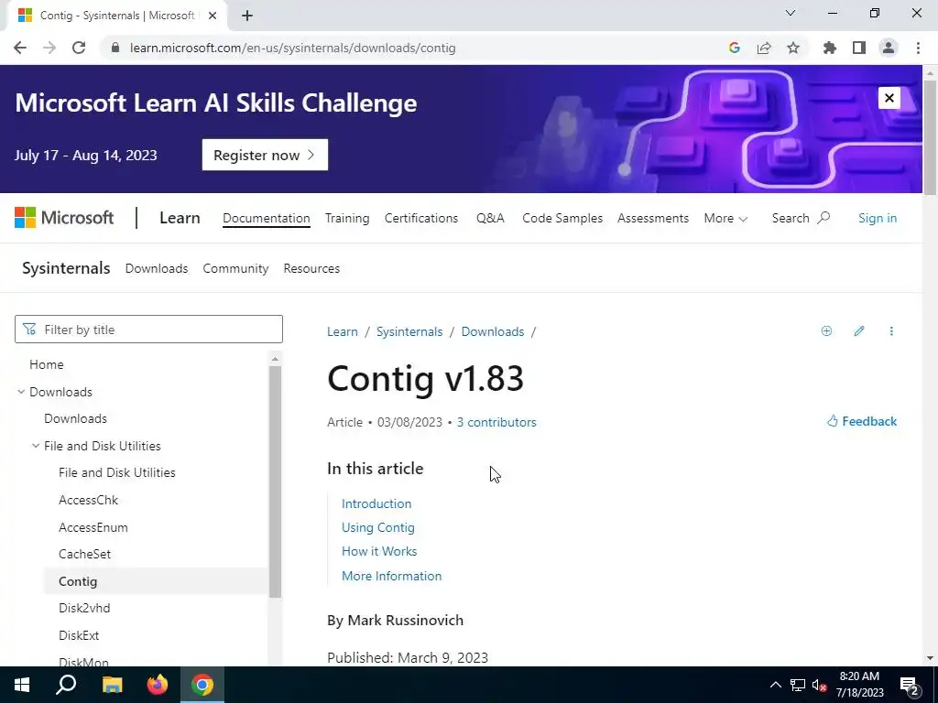Open the Learn home link
938x703 pixels.
tap(180, 218)
